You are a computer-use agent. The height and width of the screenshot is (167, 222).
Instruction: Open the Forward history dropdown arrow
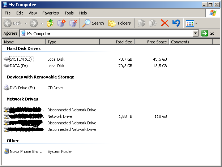(x=42, y=23)
